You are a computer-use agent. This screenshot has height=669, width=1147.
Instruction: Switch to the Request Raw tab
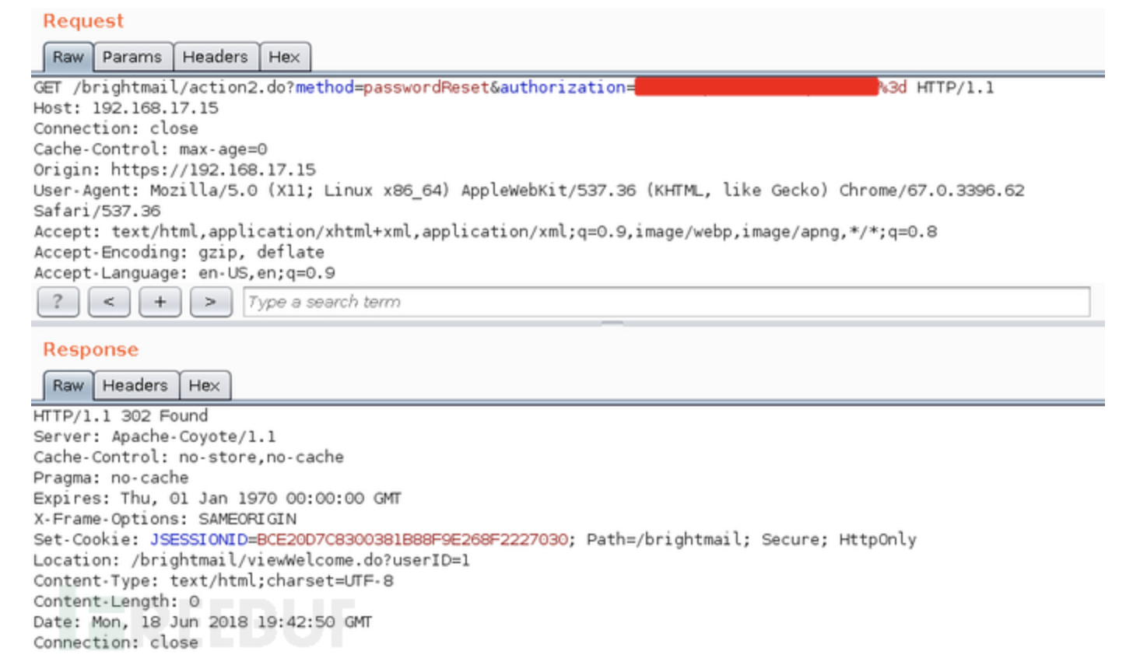coord(68,57)
